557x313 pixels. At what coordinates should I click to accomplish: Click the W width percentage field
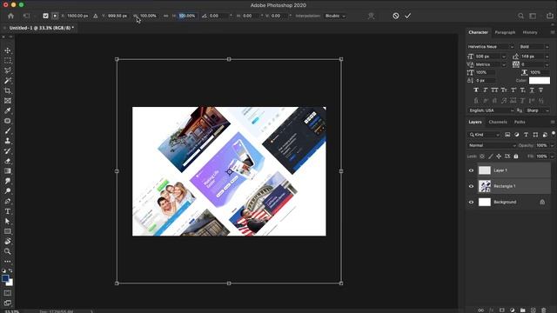coord(148,16)
